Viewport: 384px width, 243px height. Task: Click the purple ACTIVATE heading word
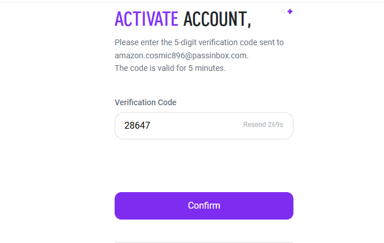pyautogui.click(x=146, y=19)
